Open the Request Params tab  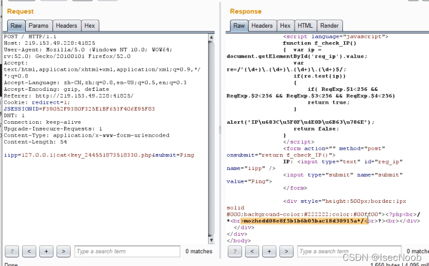click(38, 26)
